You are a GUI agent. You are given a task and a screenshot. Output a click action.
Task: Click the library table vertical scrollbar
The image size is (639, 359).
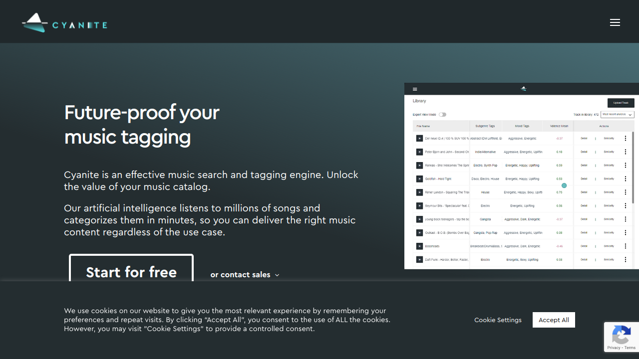pos(633,168)
